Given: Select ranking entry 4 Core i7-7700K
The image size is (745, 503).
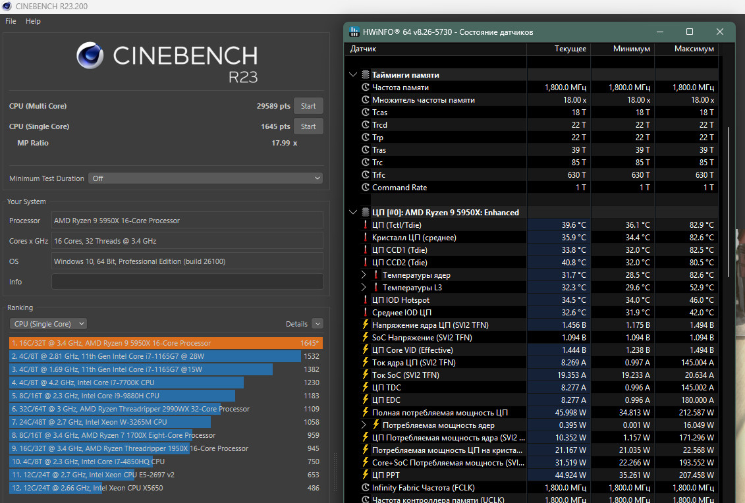Looking at the screenshot, I should [x=166, y=383].
